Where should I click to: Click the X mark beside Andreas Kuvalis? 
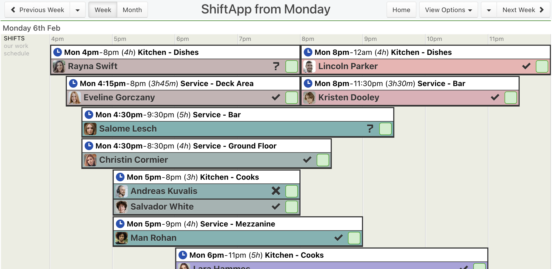tap(276, 191)
